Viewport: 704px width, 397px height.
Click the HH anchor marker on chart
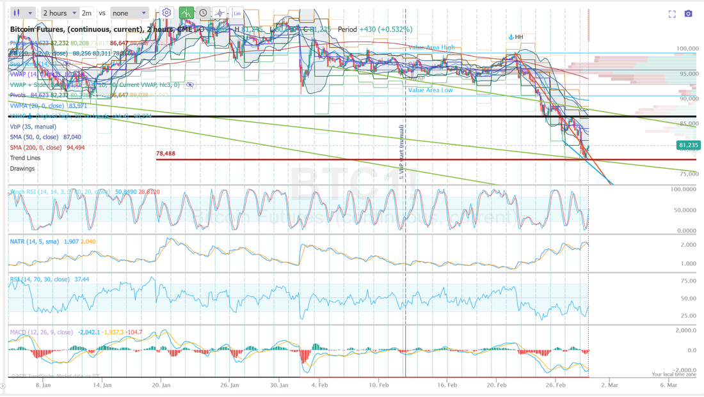(x=516, y=37)
